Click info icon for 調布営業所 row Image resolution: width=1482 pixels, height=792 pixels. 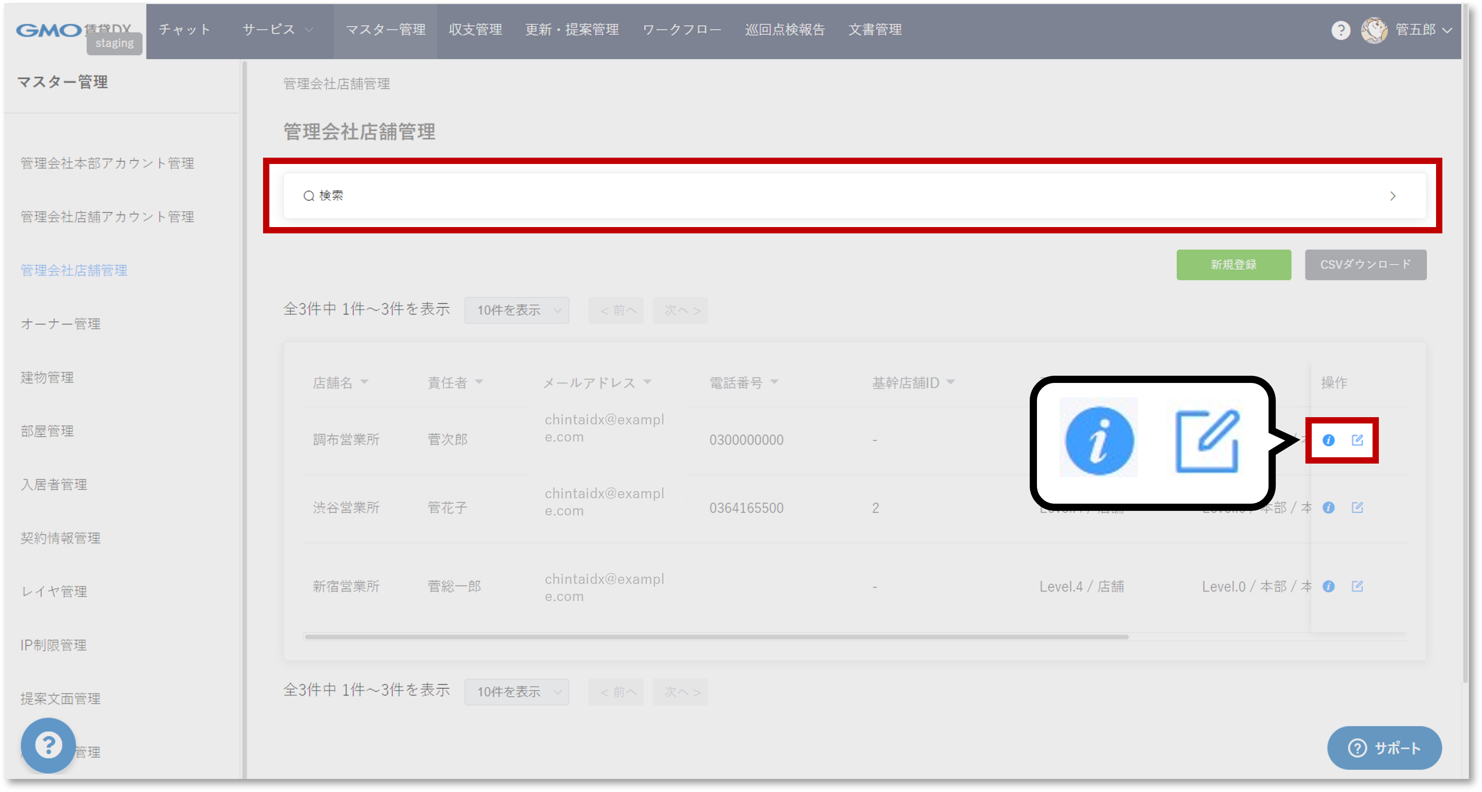(x=1328, y=440)
